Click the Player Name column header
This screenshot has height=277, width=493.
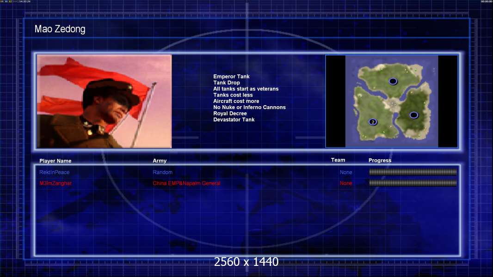coord(55,161)
